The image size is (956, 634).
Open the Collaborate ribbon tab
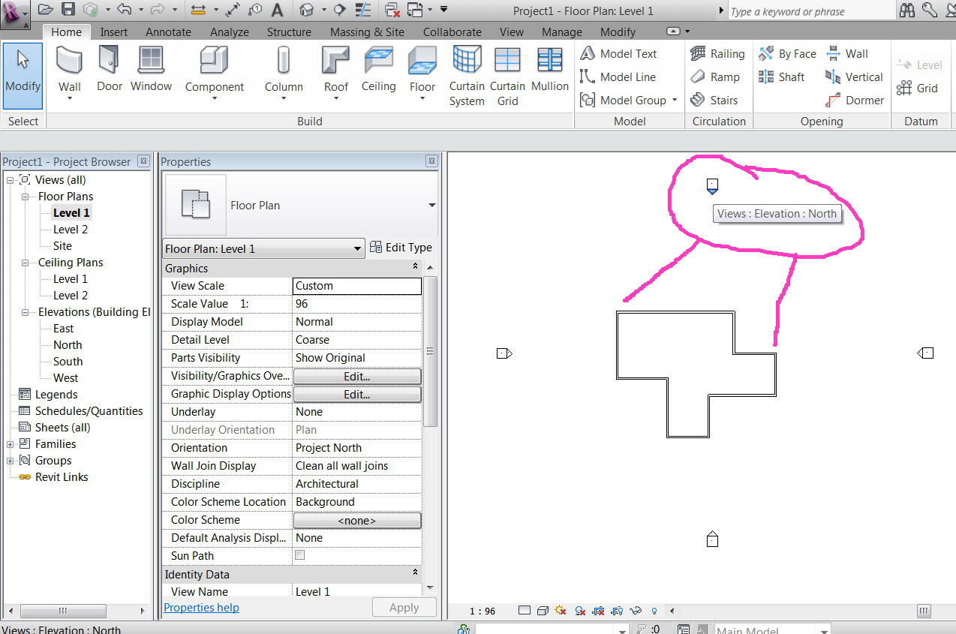[x=452, y=32]
